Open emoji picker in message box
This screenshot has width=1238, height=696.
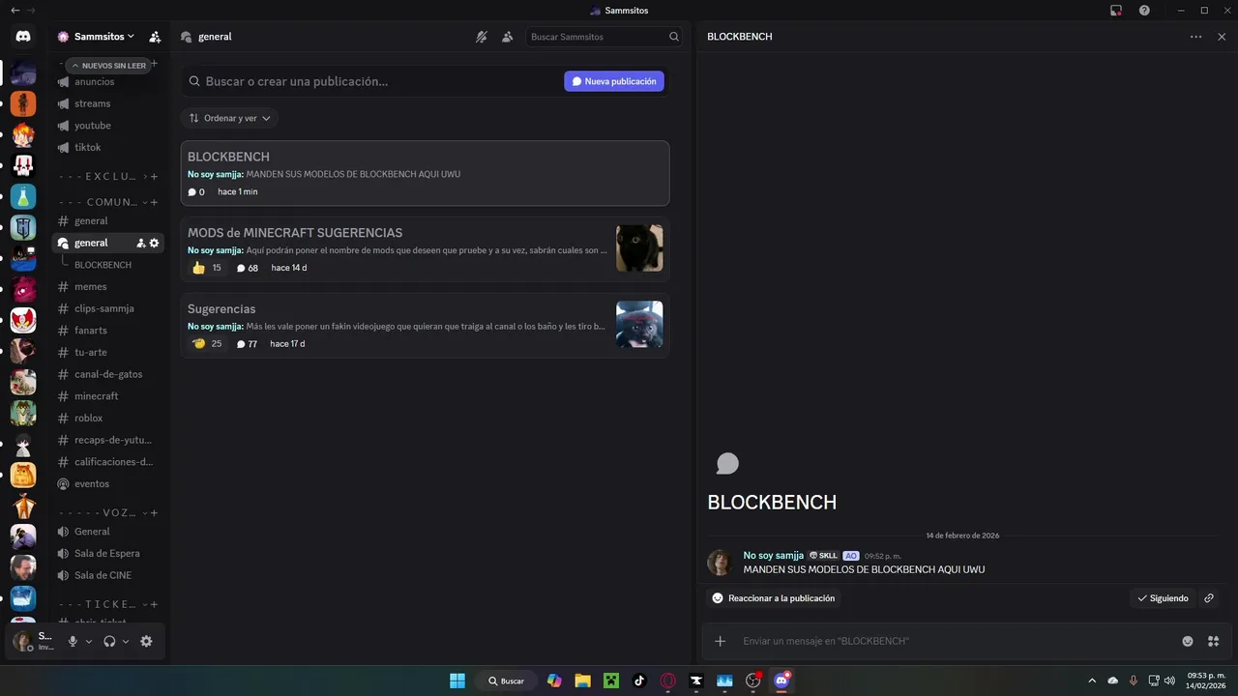(x=1188, y=641)
